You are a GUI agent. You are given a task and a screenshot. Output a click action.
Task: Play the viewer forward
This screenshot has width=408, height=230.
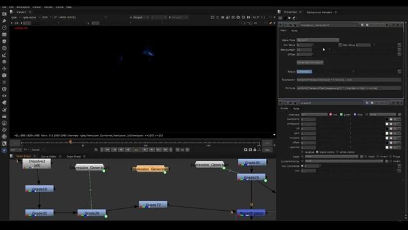click(x=145, y=149)
